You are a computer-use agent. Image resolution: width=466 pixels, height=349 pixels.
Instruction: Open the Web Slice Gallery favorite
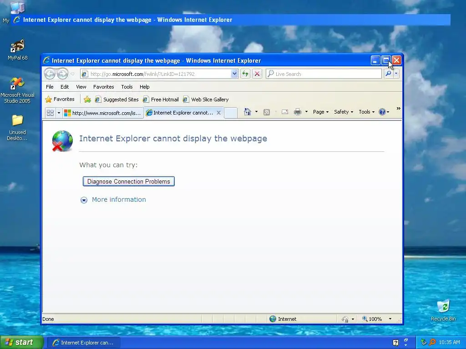(206, 100)
